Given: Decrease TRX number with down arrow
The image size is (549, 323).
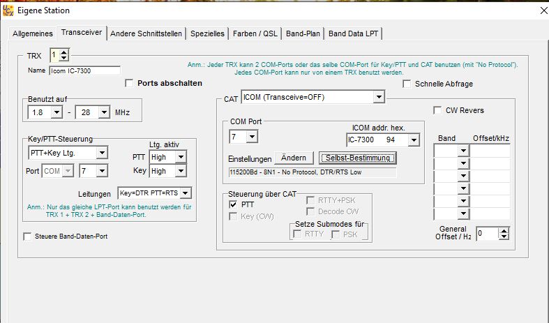Looking at the screenshot, I should (63, 58).
